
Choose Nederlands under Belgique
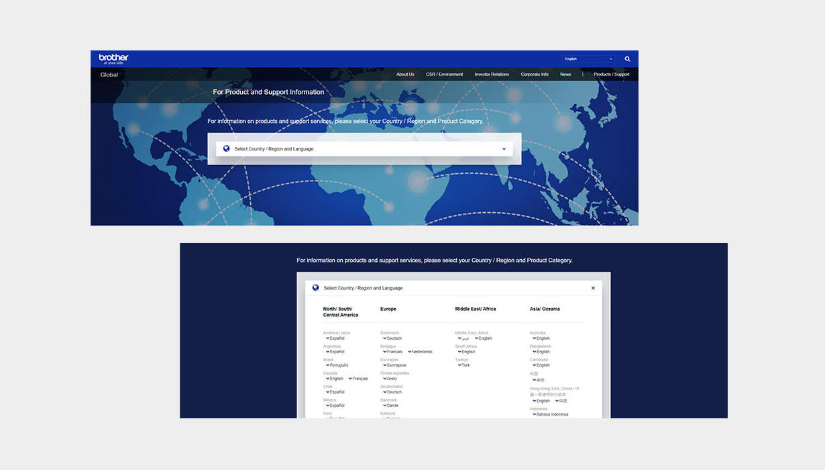[x=421, y=352]
